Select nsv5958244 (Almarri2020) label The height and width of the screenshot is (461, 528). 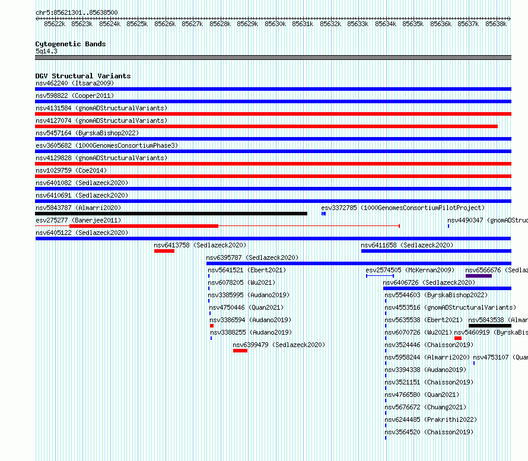427,357
